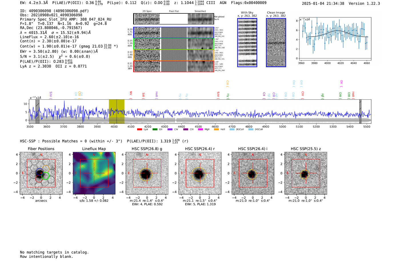Click the 'Pixel Flat' column heading

point(174,11)
